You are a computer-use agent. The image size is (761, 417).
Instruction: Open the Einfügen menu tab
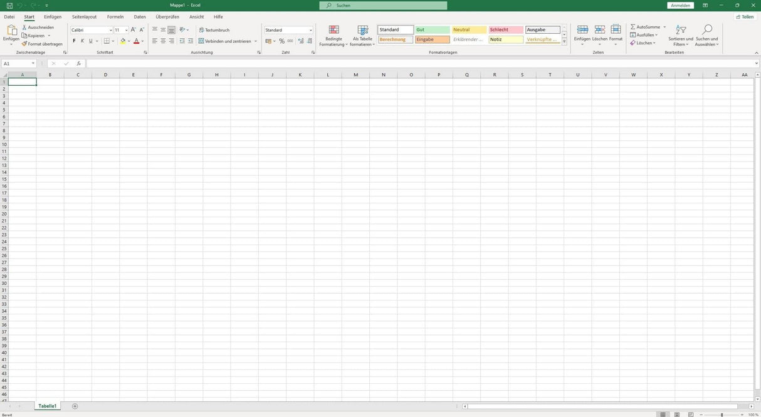click(53, 17)
